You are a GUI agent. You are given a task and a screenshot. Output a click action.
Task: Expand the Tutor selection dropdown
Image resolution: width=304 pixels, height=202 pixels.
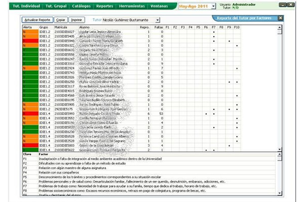tap(158, 19)
